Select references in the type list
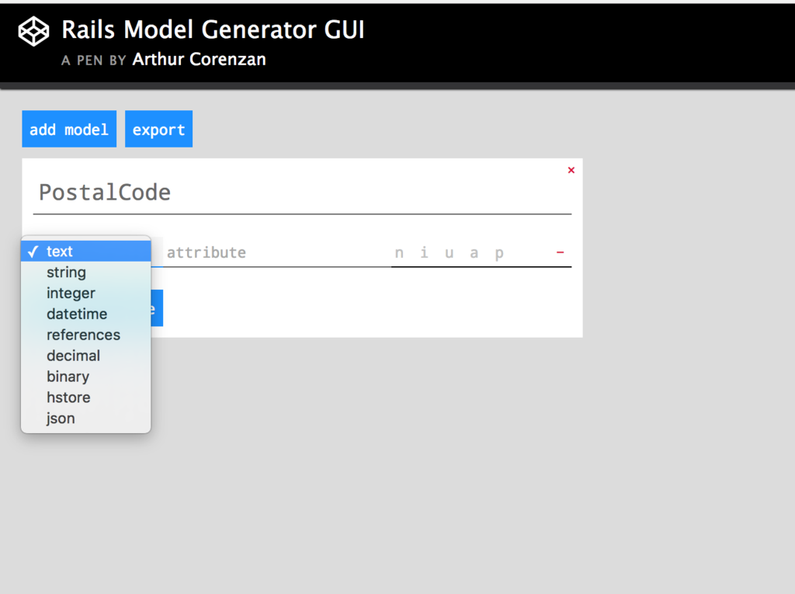Screen dimensions: 795x594 (x=85, y=335)
